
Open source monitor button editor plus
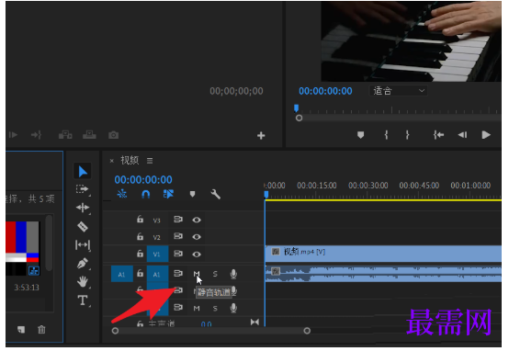pos(261,136)
